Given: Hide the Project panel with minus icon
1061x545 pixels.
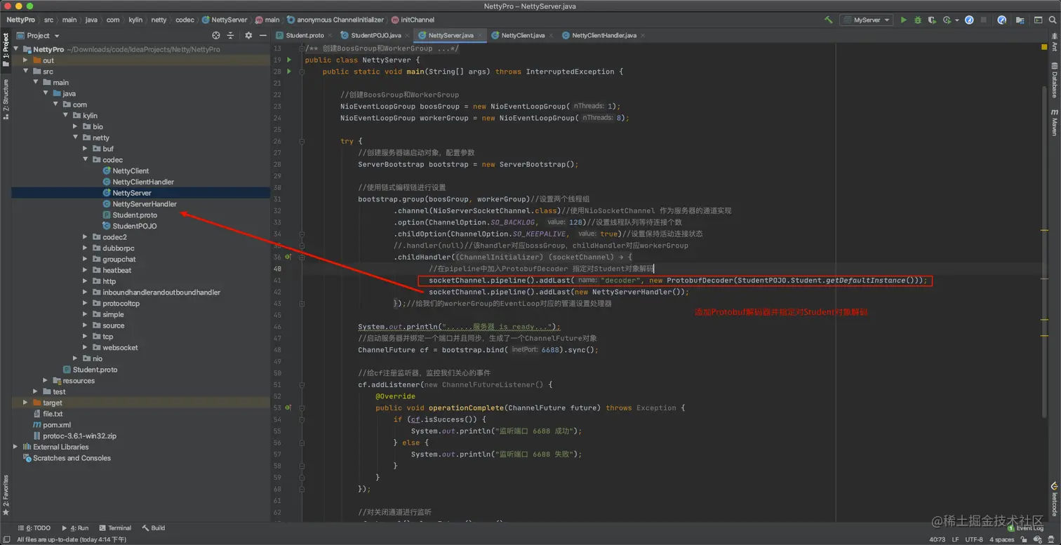Looking at the screenshot, I should tap(263, 35).
